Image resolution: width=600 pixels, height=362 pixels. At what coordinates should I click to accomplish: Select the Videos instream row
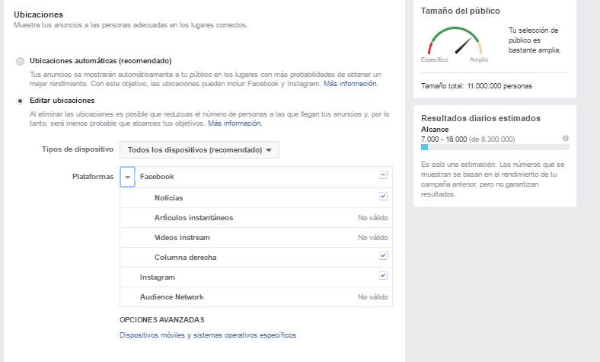[256, 238]
